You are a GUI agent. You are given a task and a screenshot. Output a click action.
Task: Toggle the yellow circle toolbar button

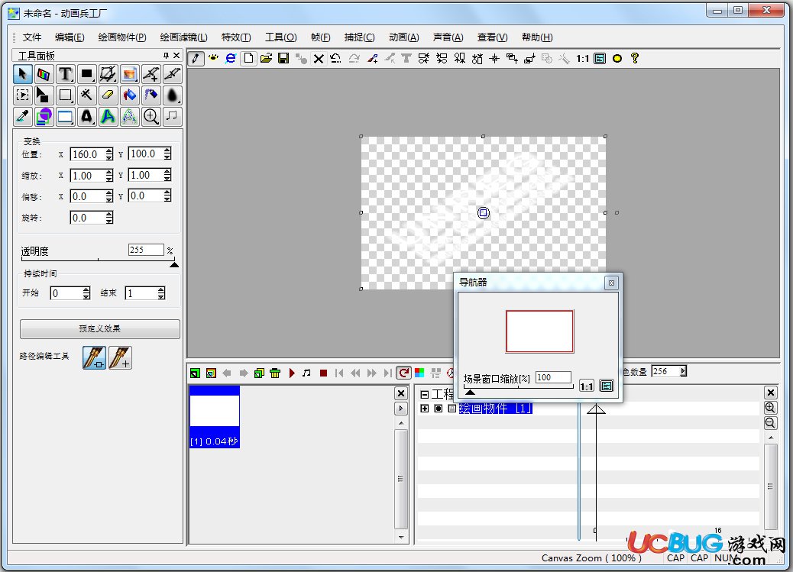tap(617, 59)
